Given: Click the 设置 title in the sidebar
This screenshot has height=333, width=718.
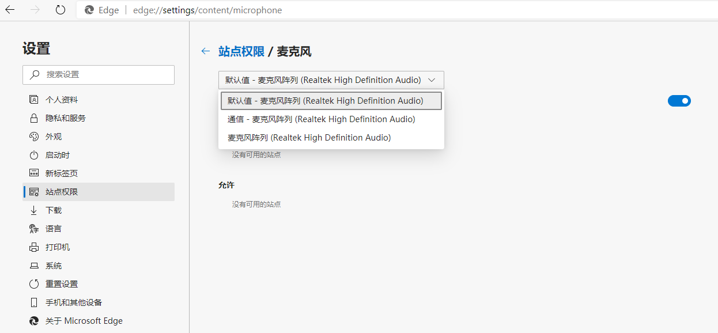Looking at the screenshot, I should (x=36, y=48).
